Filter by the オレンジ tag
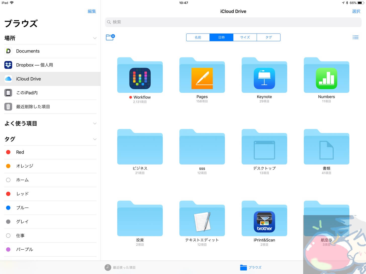This screenshot has width=366, height=274. [50, 166]
